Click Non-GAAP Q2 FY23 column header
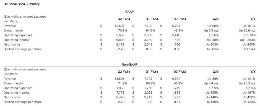Viewport: 260px width, 106px height. point(180,72)
